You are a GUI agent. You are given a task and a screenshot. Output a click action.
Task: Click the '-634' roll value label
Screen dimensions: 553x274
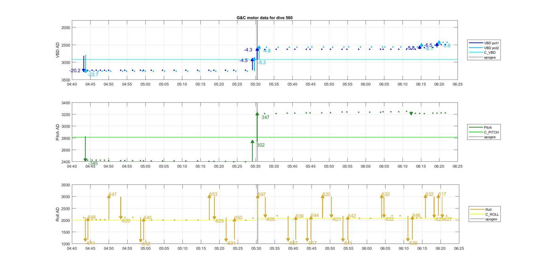tap(230, 243)
